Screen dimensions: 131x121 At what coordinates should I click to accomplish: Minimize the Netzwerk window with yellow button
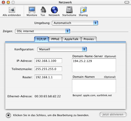pos(8,2)
